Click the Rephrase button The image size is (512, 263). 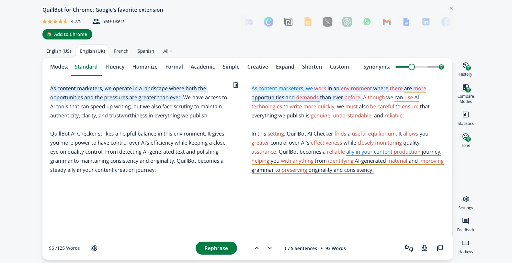click(216, 248)
